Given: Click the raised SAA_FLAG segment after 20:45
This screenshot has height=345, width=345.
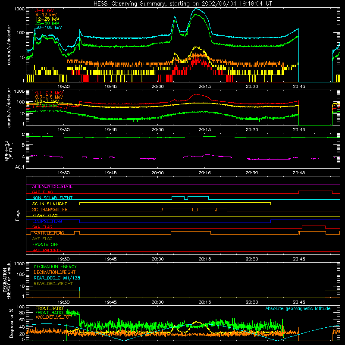Looking at the screenshot, I should (314, 226).
